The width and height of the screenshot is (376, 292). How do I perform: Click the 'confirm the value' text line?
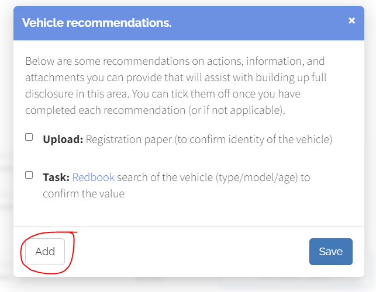[84, 194]
